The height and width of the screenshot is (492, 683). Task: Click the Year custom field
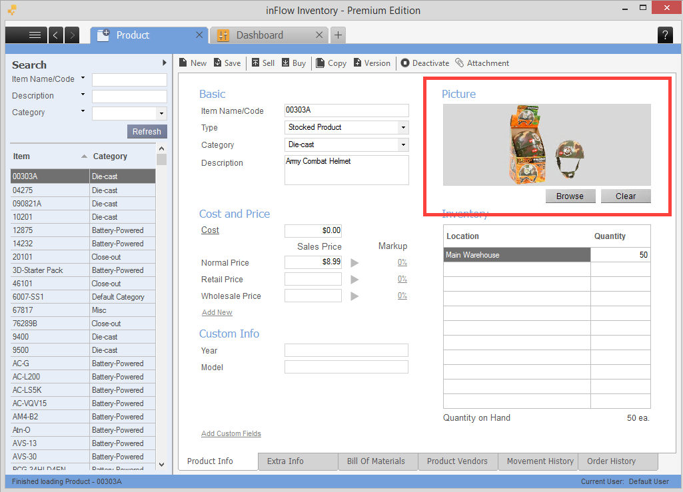tap(346, 350)
